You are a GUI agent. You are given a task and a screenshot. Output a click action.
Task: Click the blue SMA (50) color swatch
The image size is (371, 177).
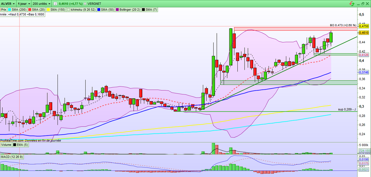pos(98,10)
